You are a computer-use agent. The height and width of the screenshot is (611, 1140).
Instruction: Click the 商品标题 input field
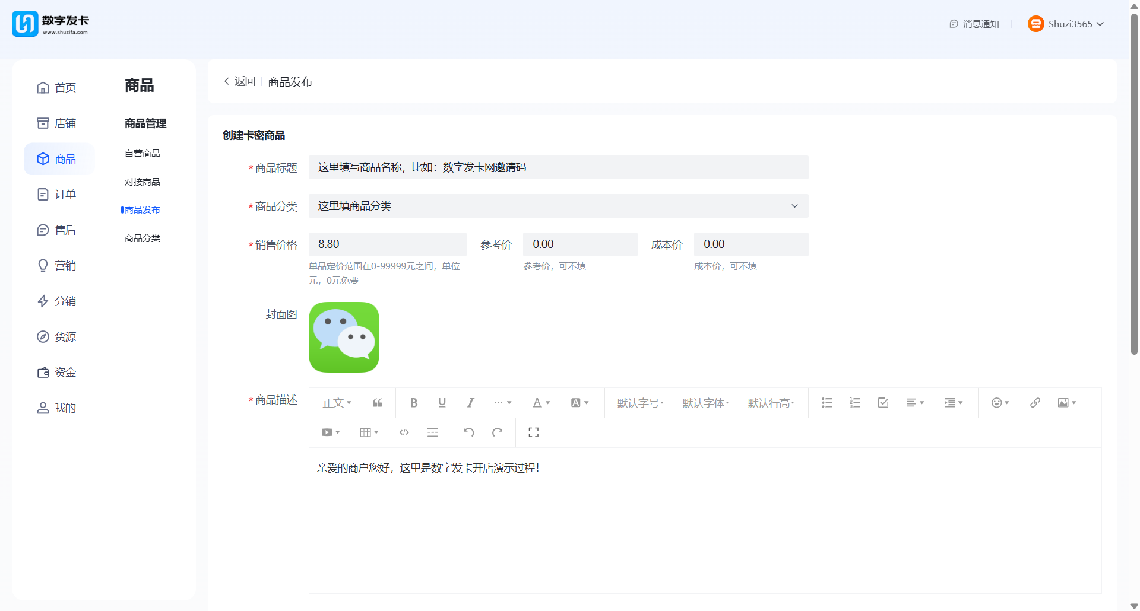click(559, 167)
